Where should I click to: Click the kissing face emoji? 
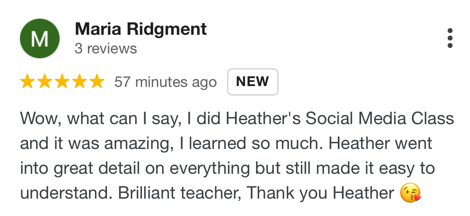point(410,193)
